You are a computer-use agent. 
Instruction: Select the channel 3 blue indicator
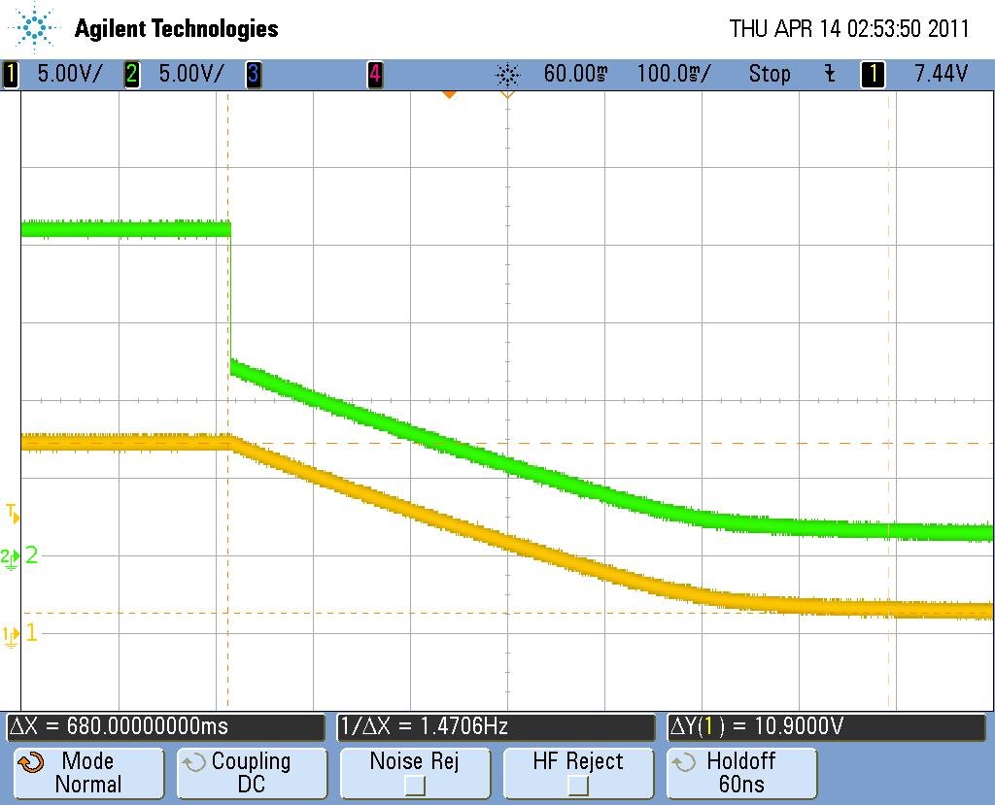(254, 74)
